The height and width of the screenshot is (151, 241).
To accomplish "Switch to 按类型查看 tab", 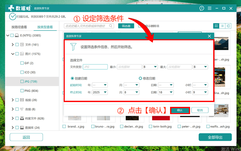I will [45, 27].
